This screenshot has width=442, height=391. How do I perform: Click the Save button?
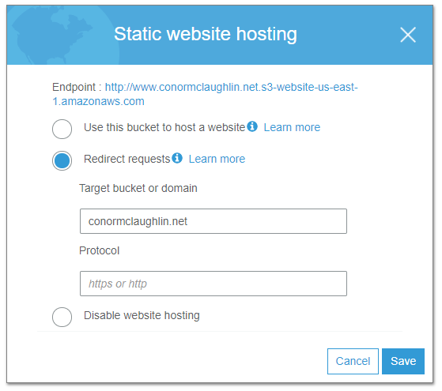(x=402, y=361)
